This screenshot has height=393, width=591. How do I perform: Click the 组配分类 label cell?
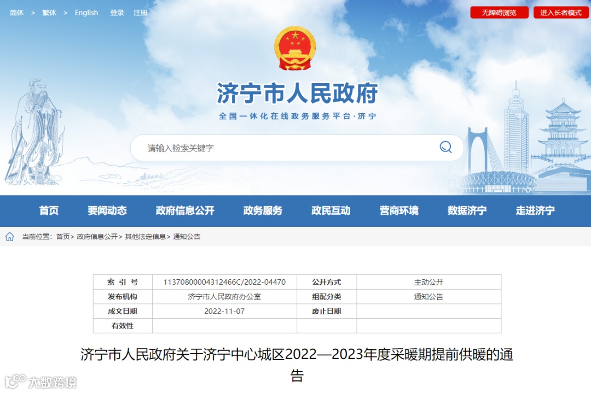[x=327, y=297]
